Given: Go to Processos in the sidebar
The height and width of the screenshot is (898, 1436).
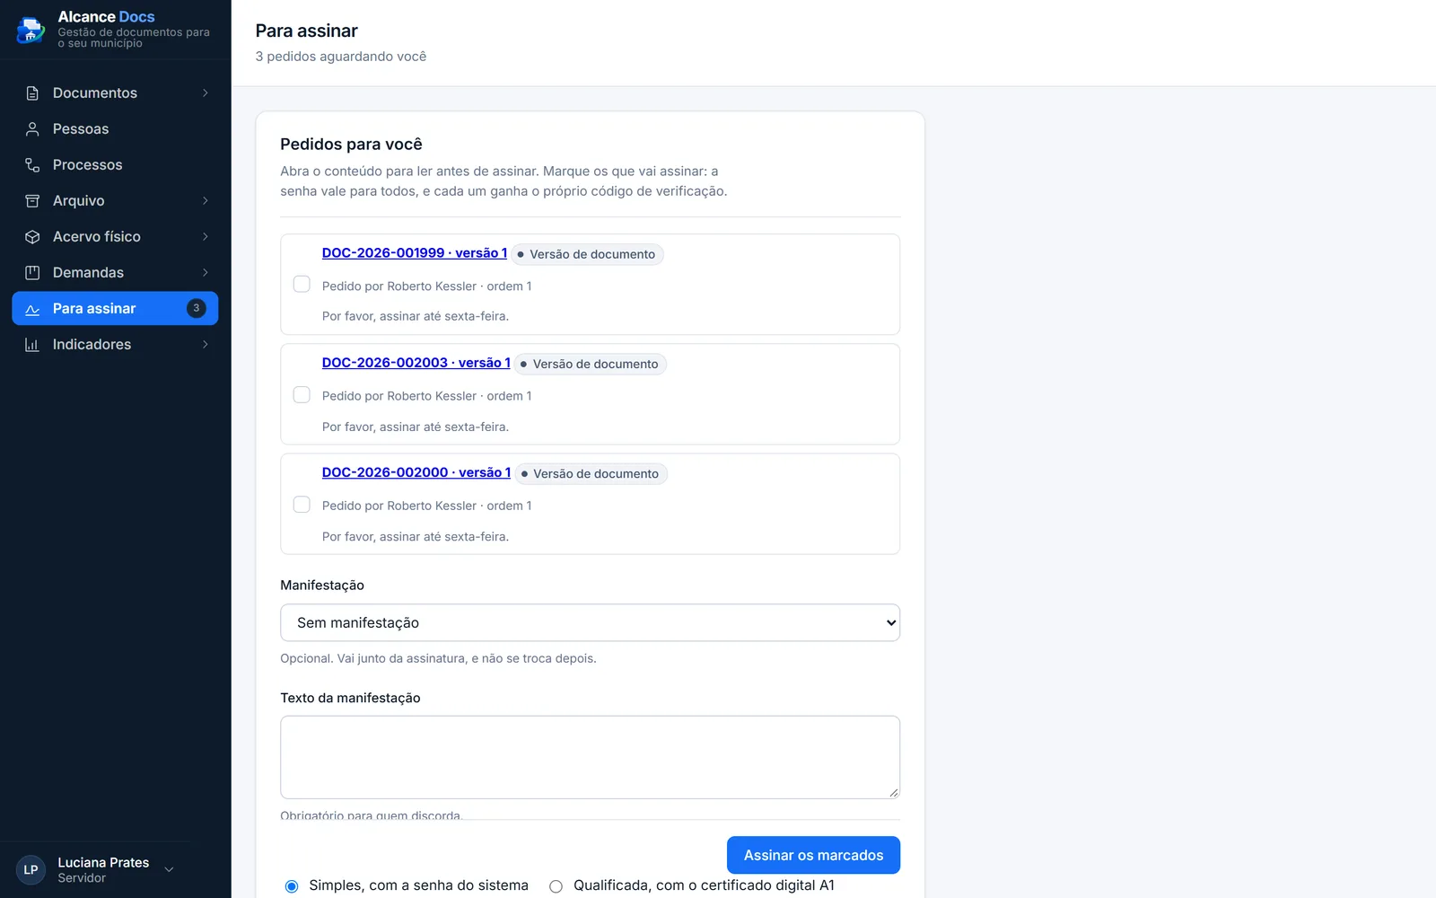Looking at the screenshot, I should (x=115, y=165).
